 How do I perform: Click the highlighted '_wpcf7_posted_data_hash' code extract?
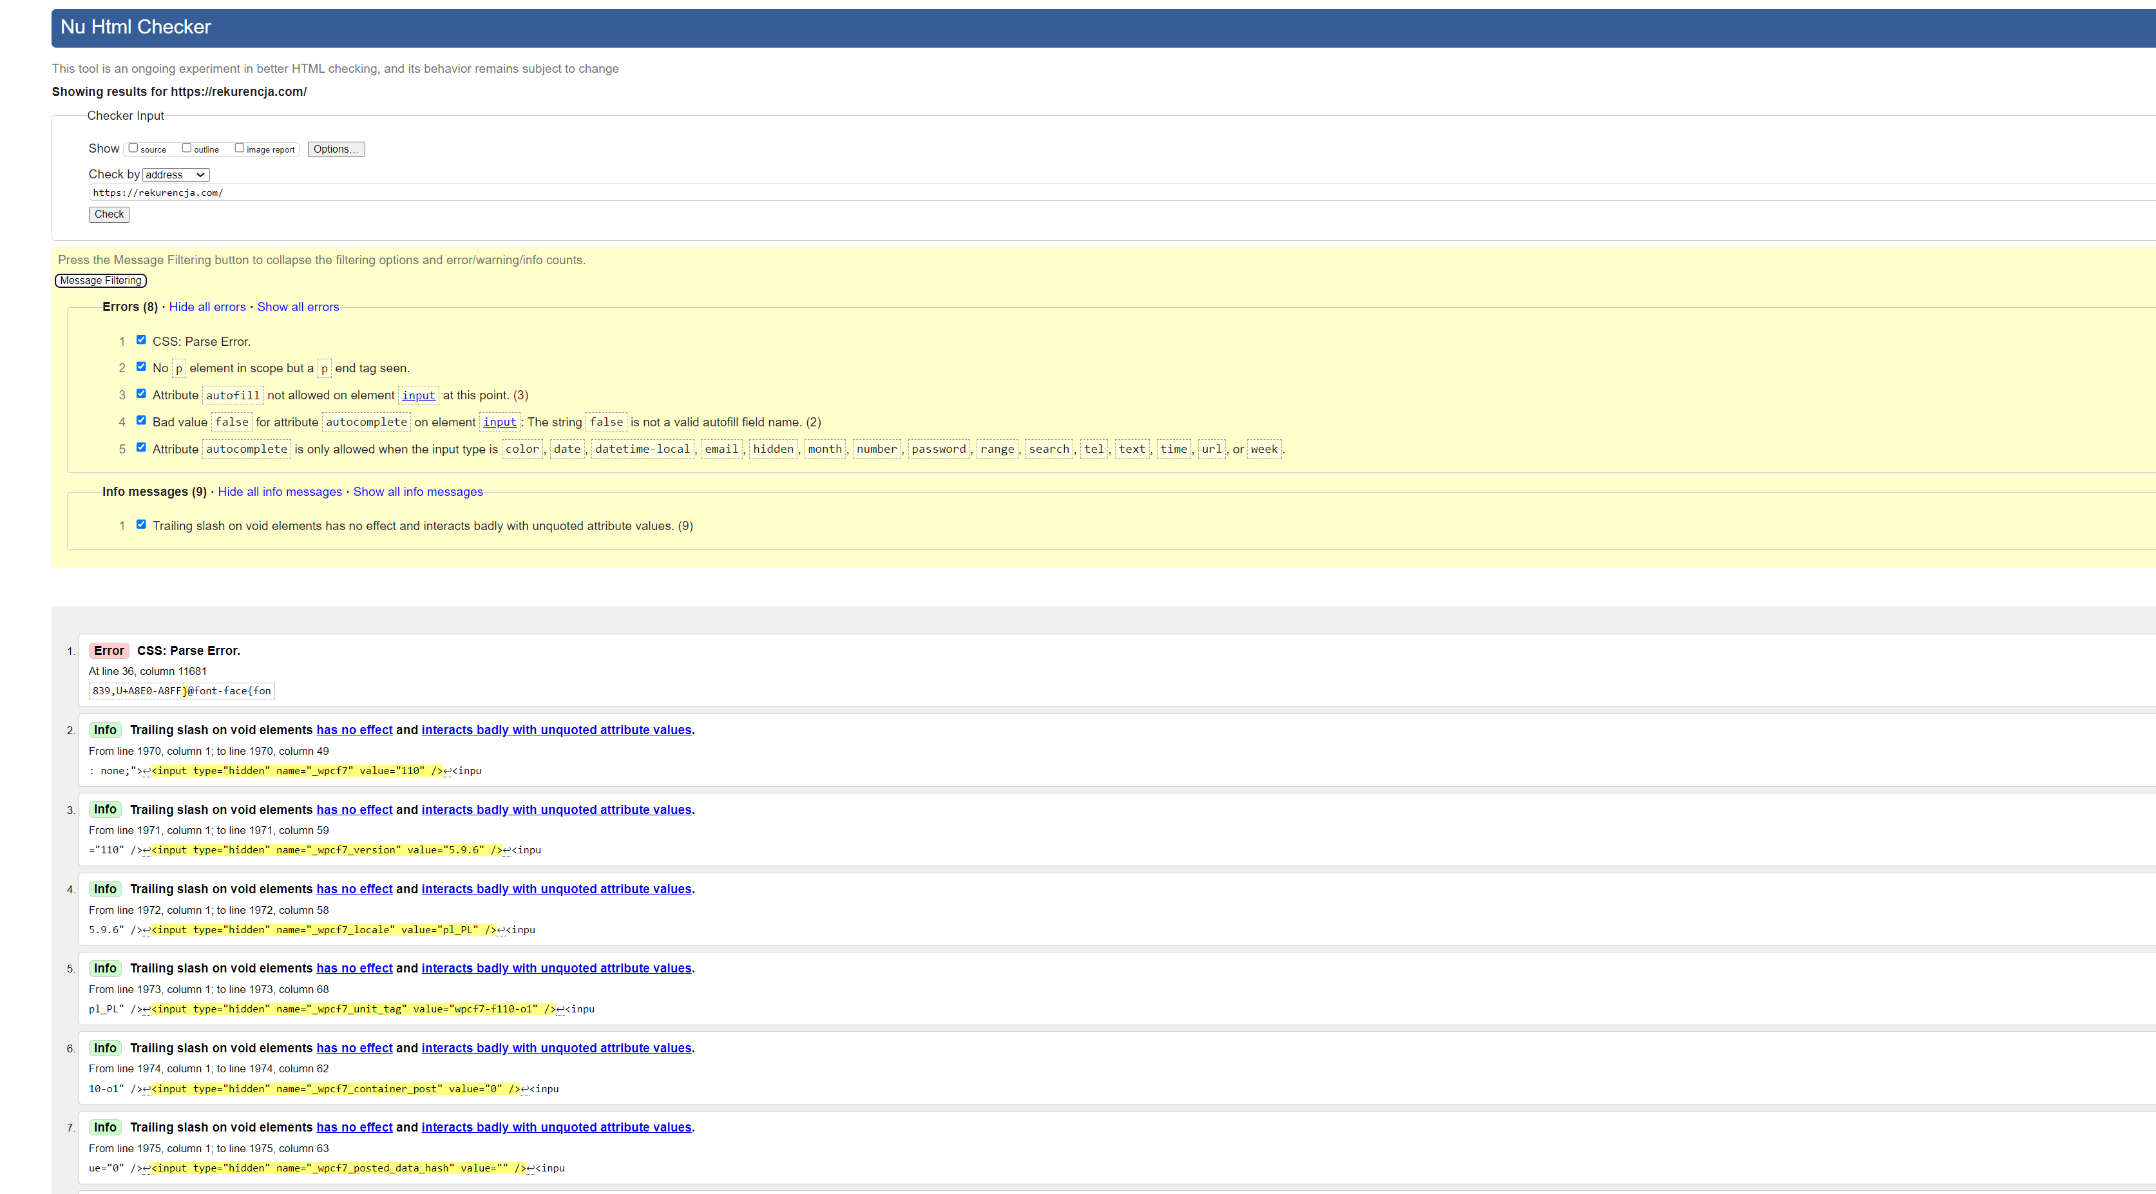coord(339,1169)
